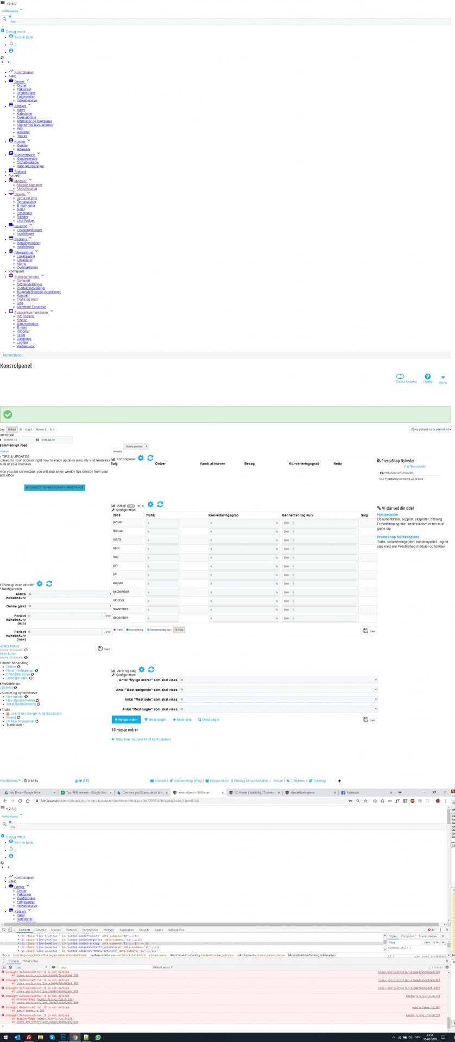Image resolution: width=455 pixels, height=1042 pixels.
Task: Open the date range picker Fra 2019-07-10
Action: coord(431,429)
